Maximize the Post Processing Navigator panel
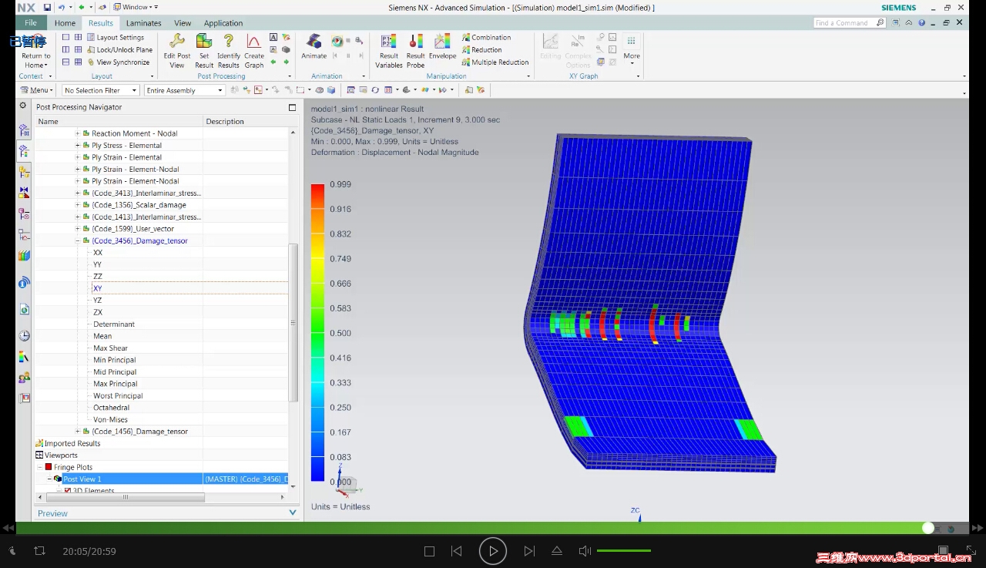986x568 pixels. click(x=292, y=107)
